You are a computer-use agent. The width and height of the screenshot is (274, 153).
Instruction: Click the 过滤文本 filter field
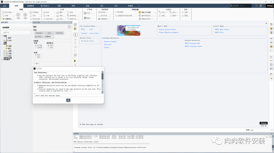click(x=16, y=32)
